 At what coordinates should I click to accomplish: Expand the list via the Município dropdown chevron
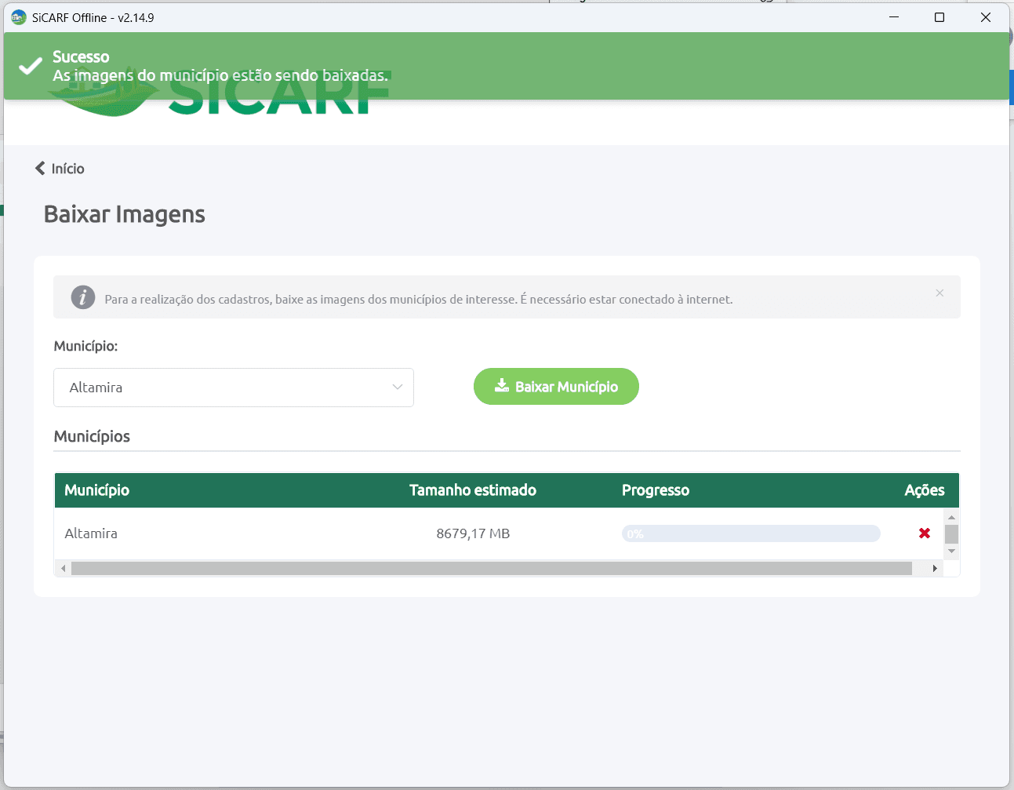(398, 388)
